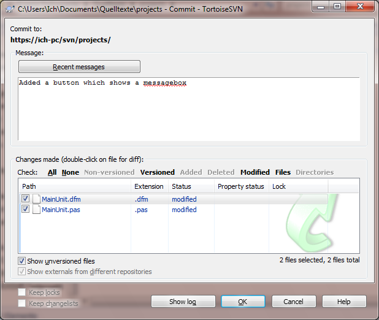Click the MainUnit.dfm file icon
The image size is (379, 320).
[36, 199]
